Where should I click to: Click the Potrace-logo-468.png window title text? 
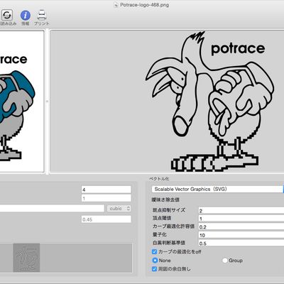pyautogui.click(x=144, y=5)
